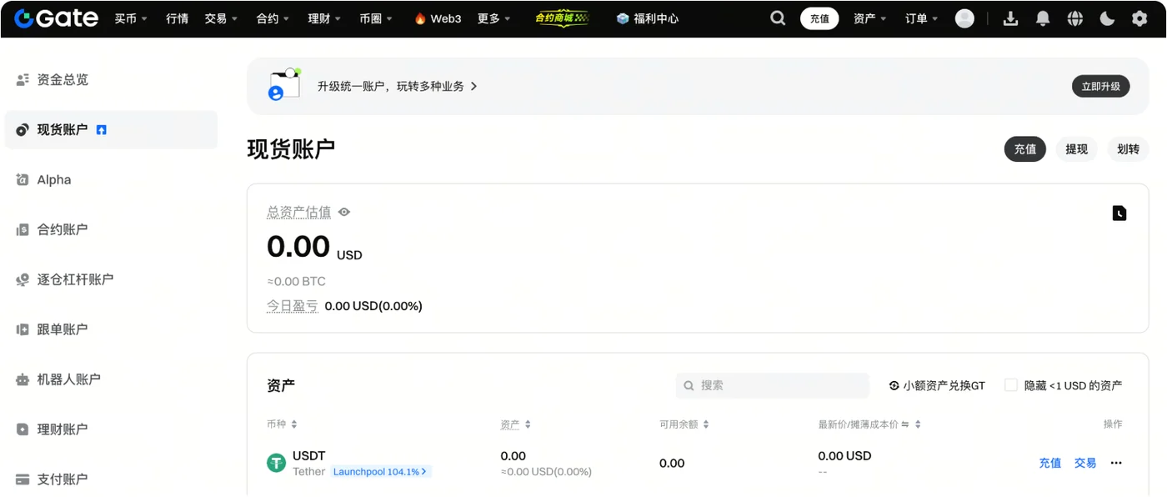Click 升级统一账户，玩转多种业务 link

click(398, 86)
